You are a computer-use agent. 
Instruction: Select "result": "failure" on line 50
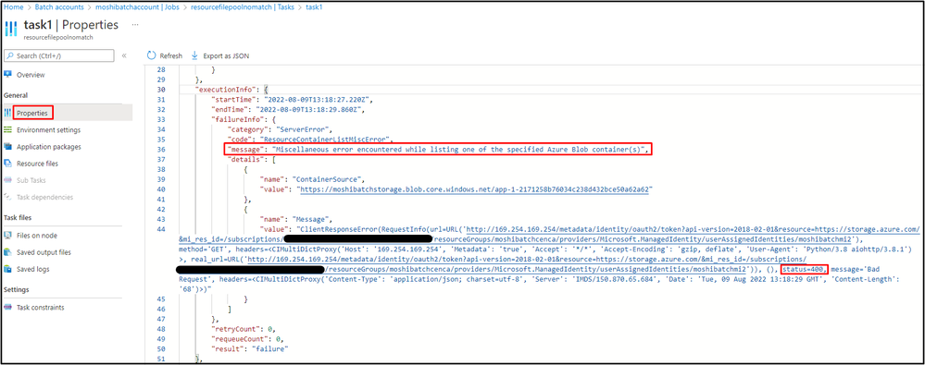[250, 348]
